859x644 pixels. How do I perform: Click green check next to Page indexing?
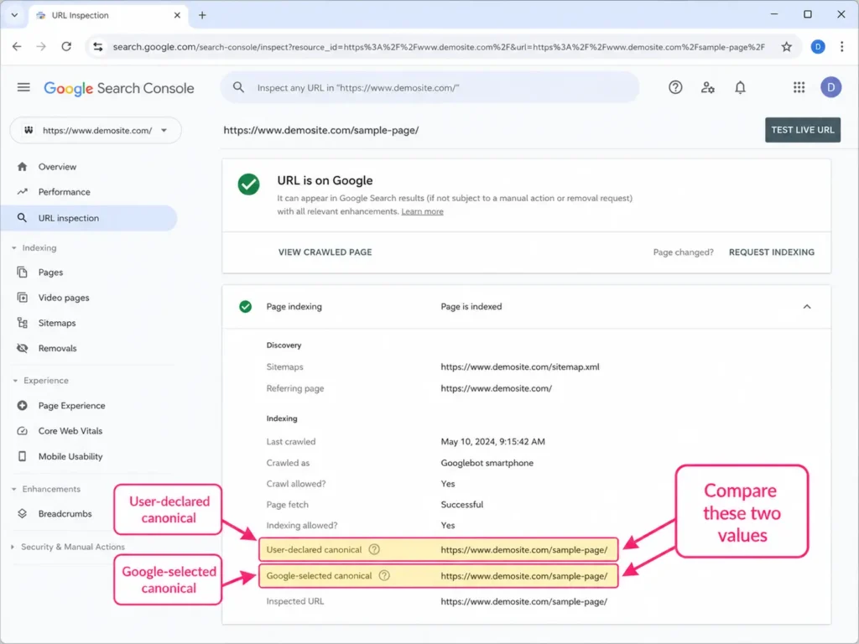point(246,307)
